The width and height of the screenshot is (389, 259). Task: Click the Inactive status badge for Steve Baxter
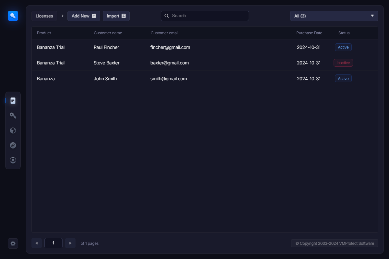[x=343, y=63]
